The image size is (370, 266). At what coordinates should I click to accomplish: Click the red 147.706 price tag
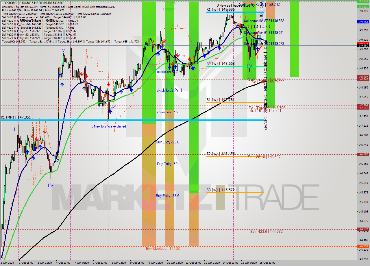click(363, 106)
